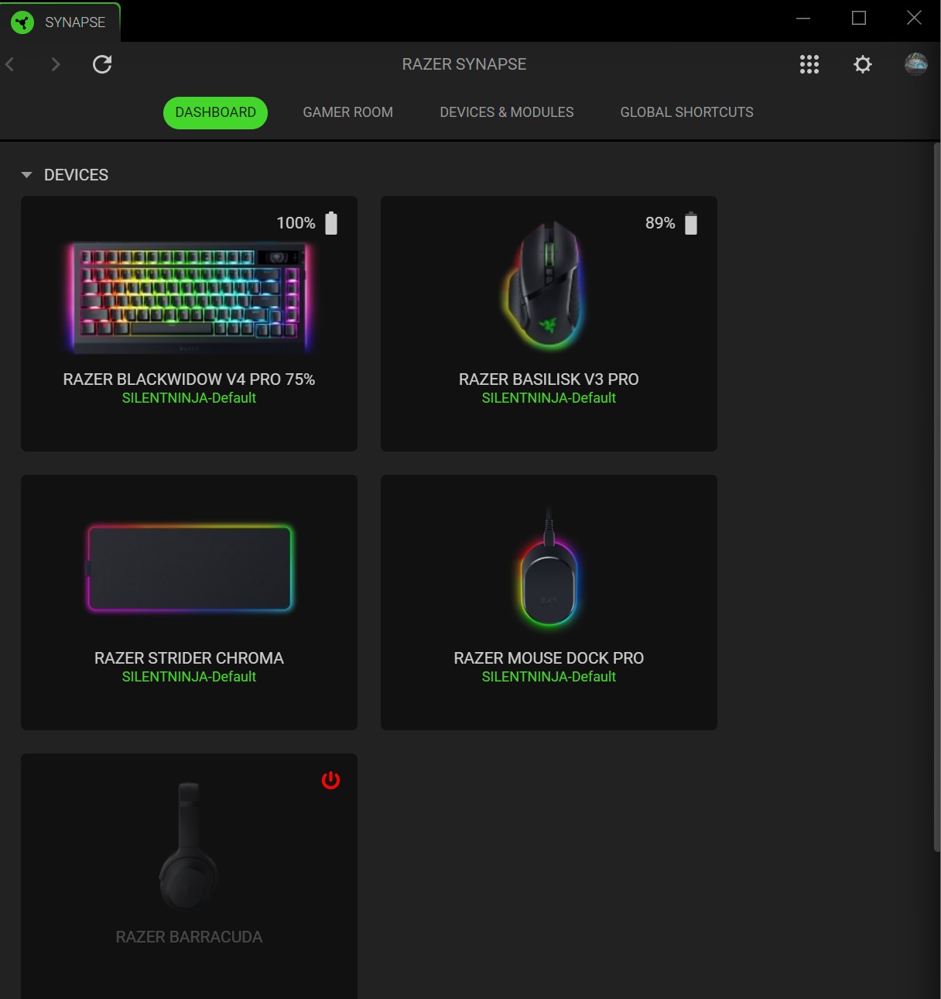
Task: Open the modules grid launcher icon
Action: (x=809, y=64)
